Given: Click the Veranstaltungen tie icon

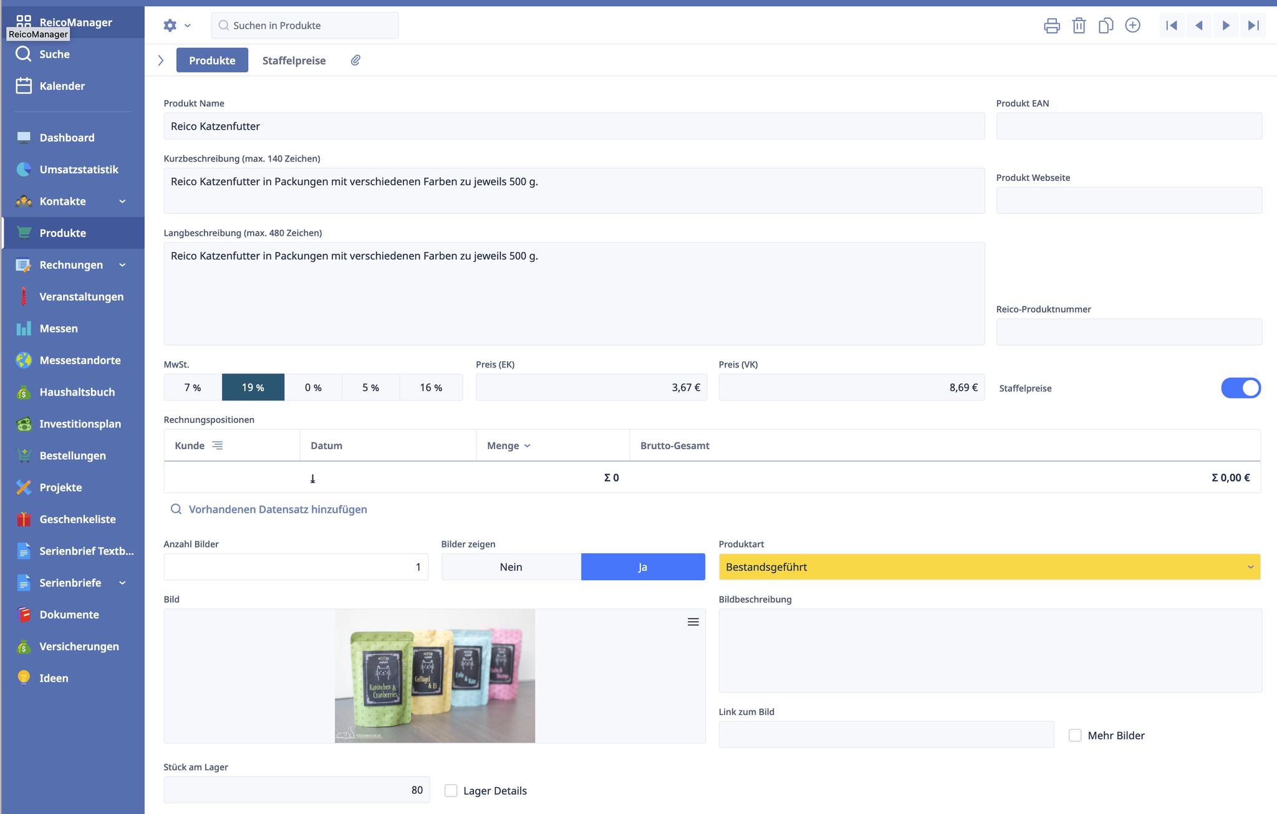Looking at the screenshot, I should point(24,296).
